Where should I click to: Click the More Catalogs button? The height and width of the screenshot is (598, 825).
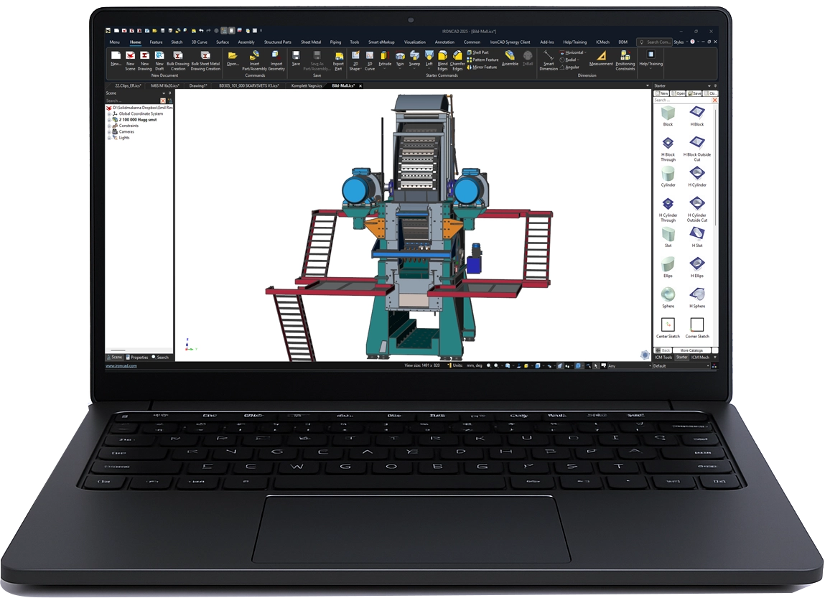point(691,350)
